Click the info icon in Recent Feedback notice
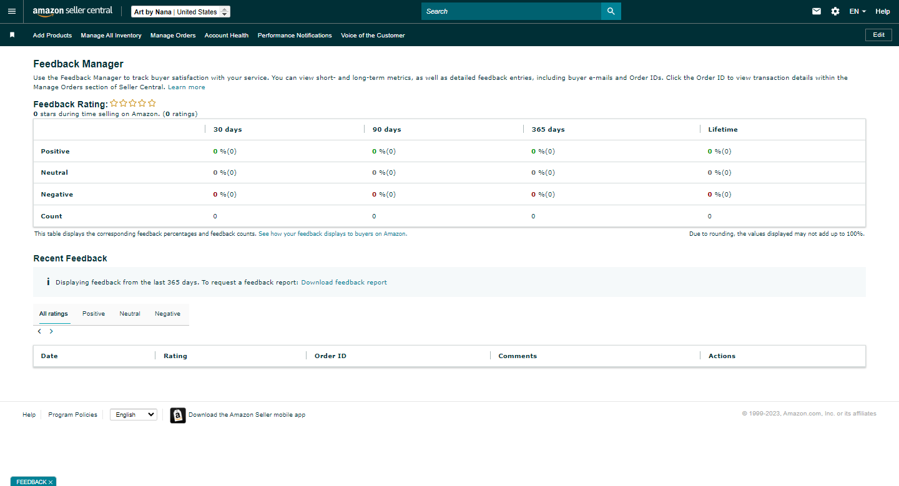Screen dimensions: 899x486 [48, 282]
